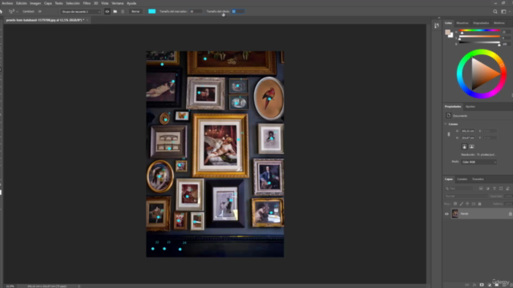
Task: Open the Grupo de recuento 1 dropdown
Action: (81, 11)
